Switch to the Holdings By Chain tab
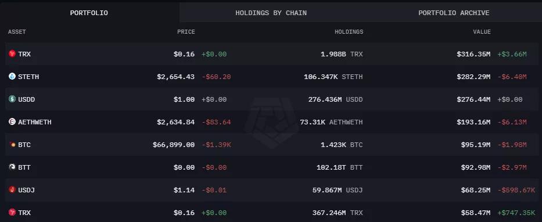Image resolution: width=542 pixels, height=222 pixels. [271, 13]
